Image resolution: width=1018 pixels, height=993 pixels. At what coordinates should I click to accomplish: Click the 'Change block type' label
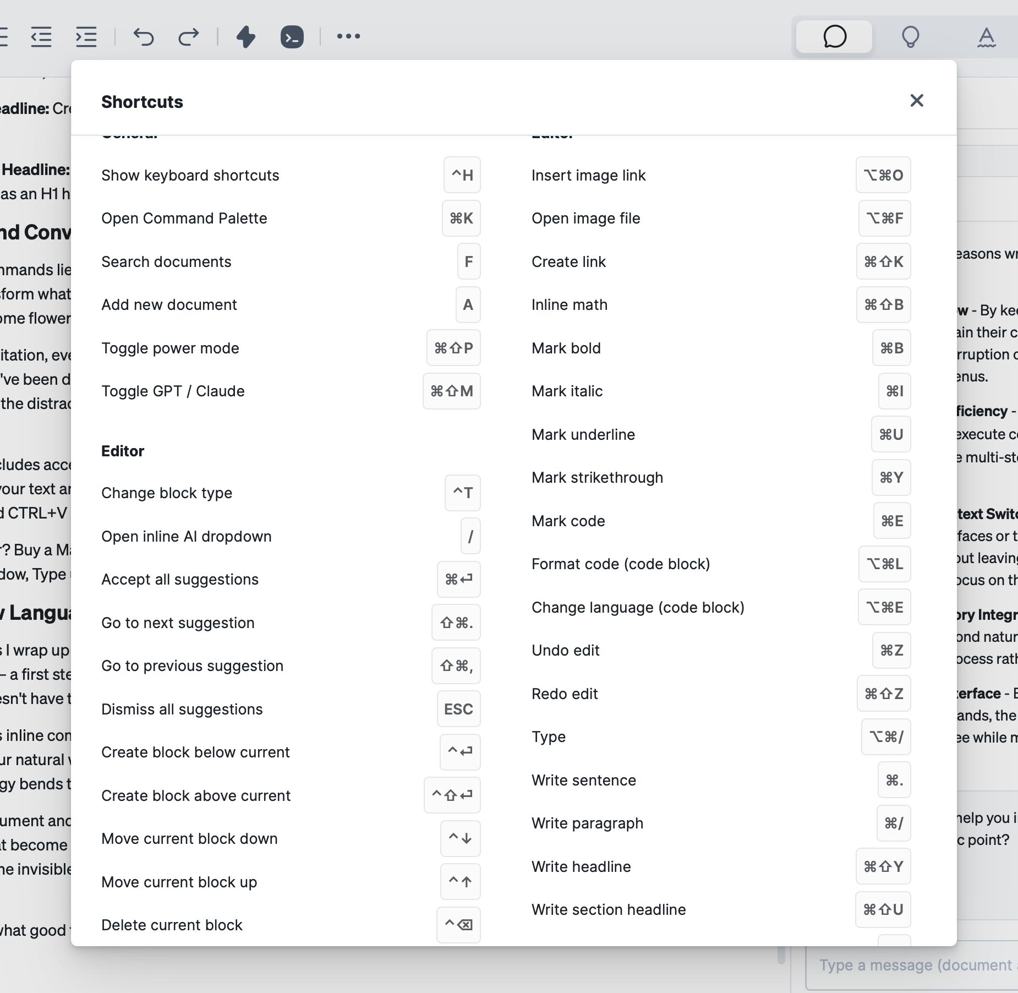(167, 493)
